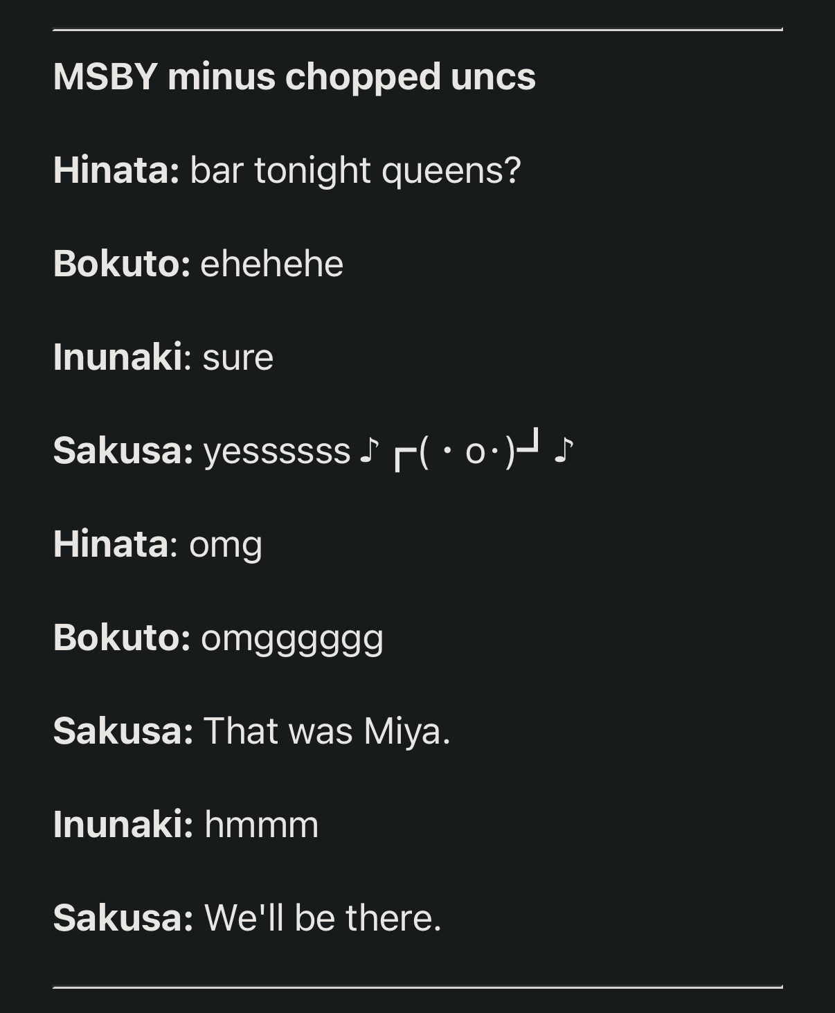The height and width of the screenshot is (1013, 835).
Task: Click Sakusa's name beside "We'll be there."
Action: [x=123, y=918]
